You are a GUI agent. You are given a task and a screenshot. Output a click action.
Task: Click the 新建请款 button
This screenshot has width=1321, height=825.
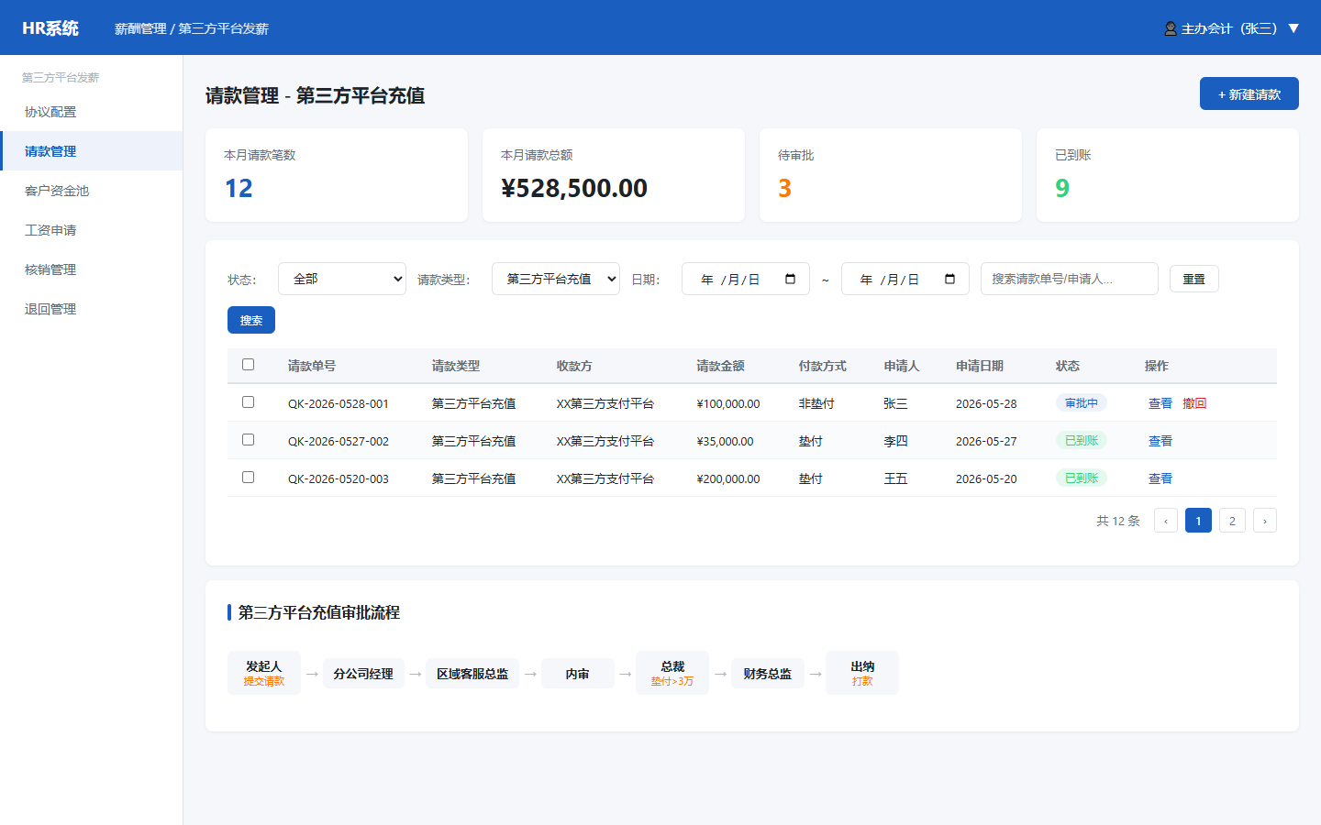click(x=1249, y=93)
